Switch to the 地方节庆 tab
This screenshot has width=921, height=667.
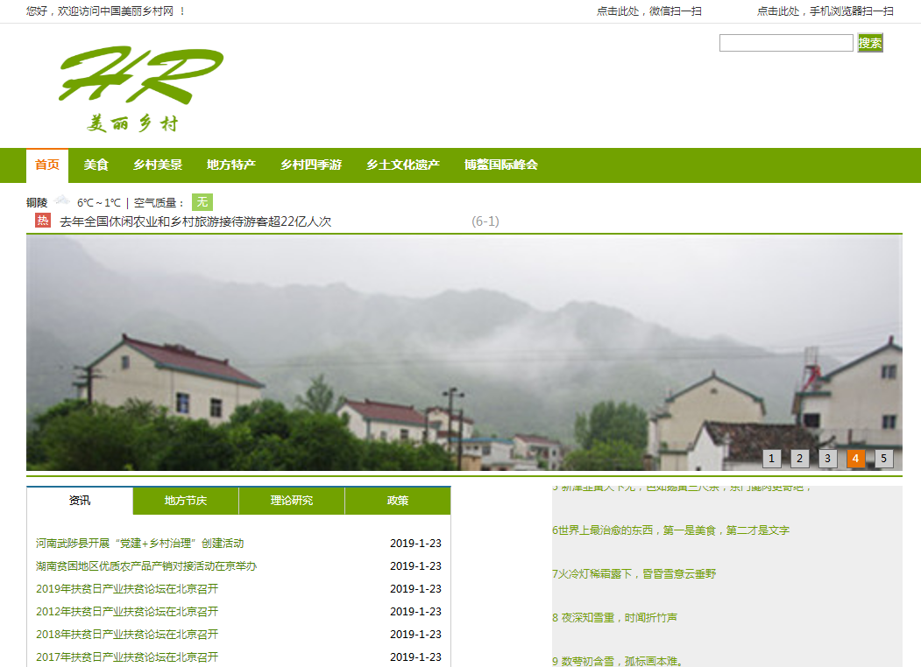pyautogui.click(x=186, y=501)
